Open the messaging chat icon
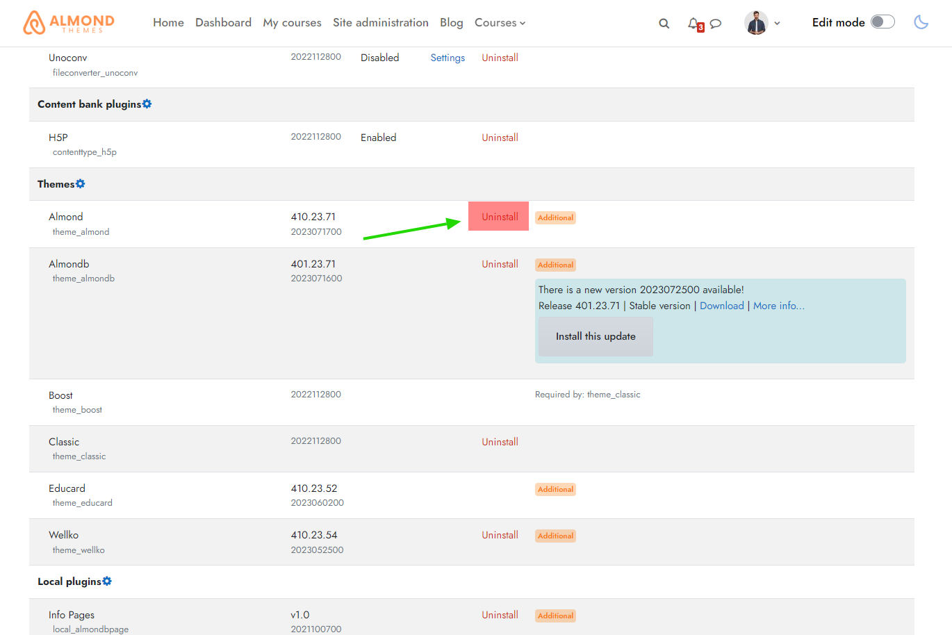 716,23
